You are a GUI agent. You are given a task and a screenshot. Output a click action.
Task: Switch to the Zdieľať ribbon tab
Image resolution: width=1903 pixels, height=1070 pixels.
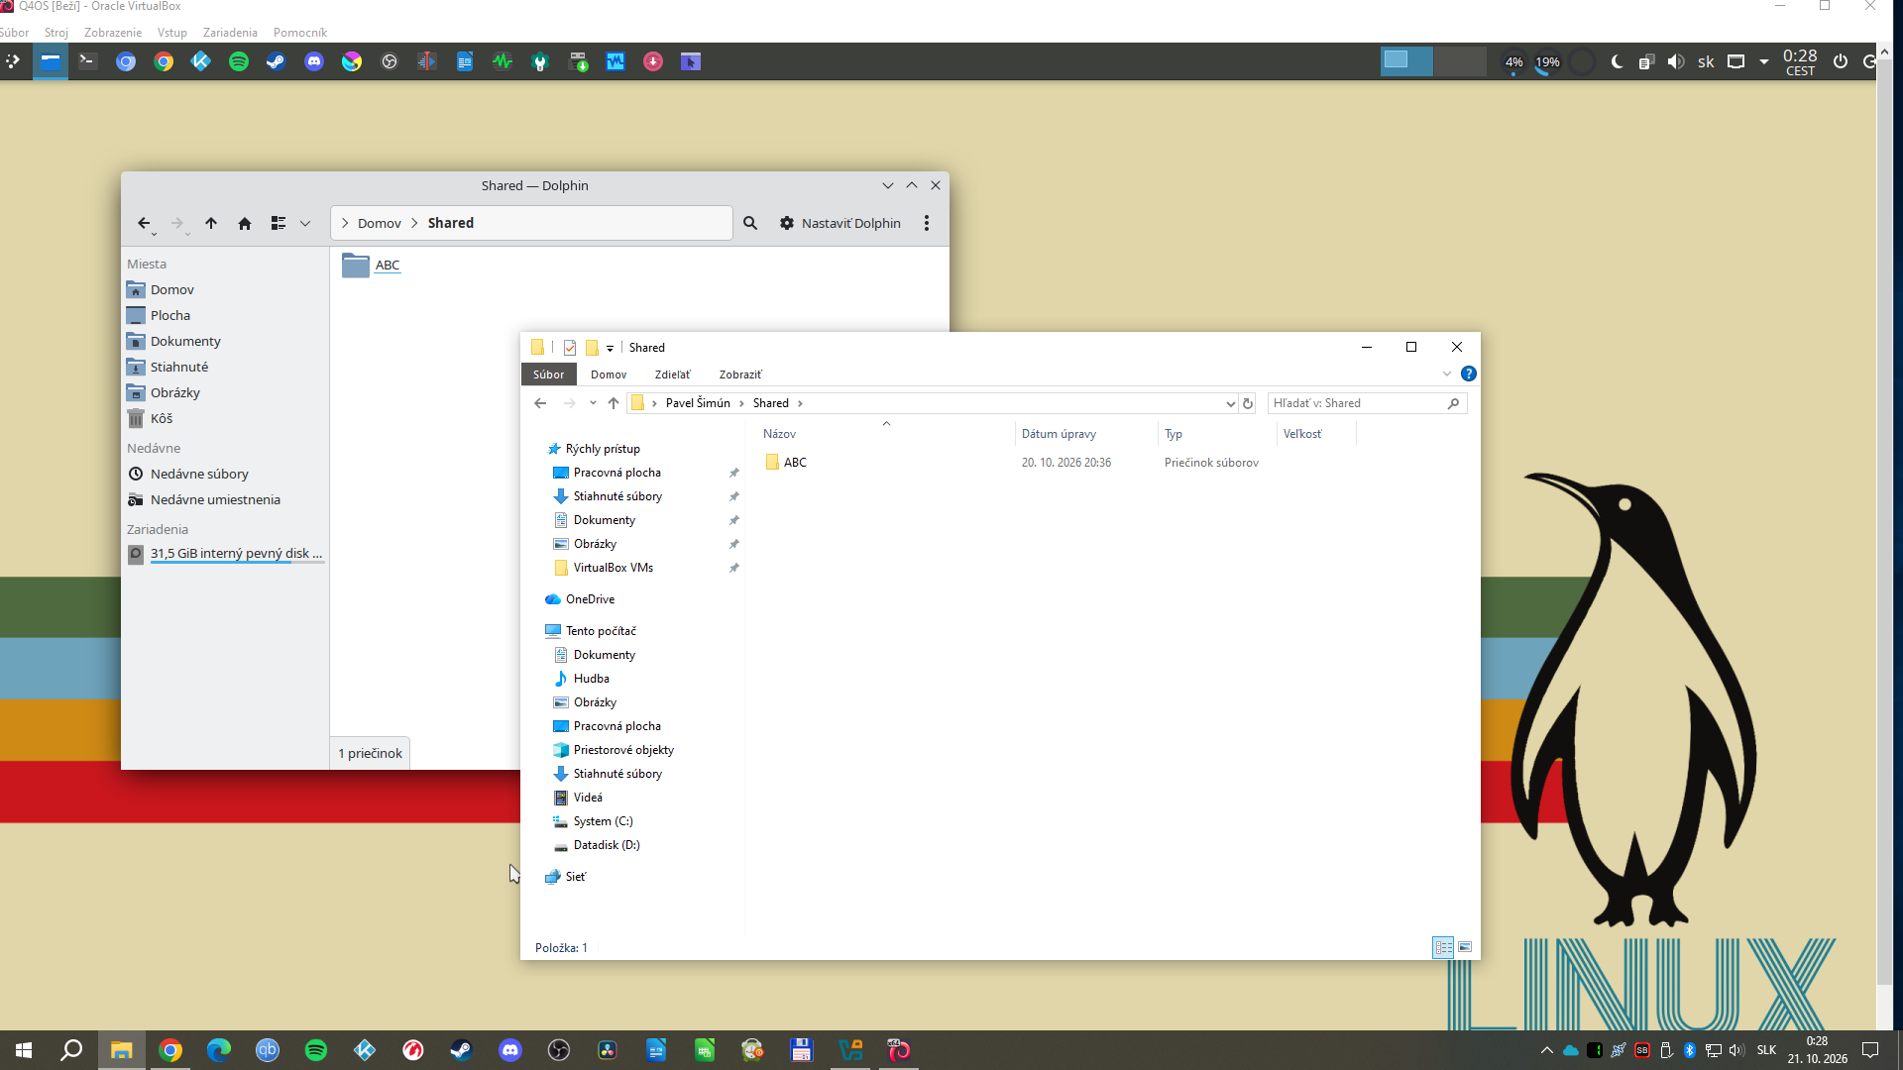pyautogui.click(x=672, y=374)
